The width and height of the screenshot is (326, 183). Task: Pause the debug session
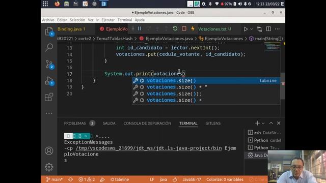pyautogui.click(x=140, y=28)
